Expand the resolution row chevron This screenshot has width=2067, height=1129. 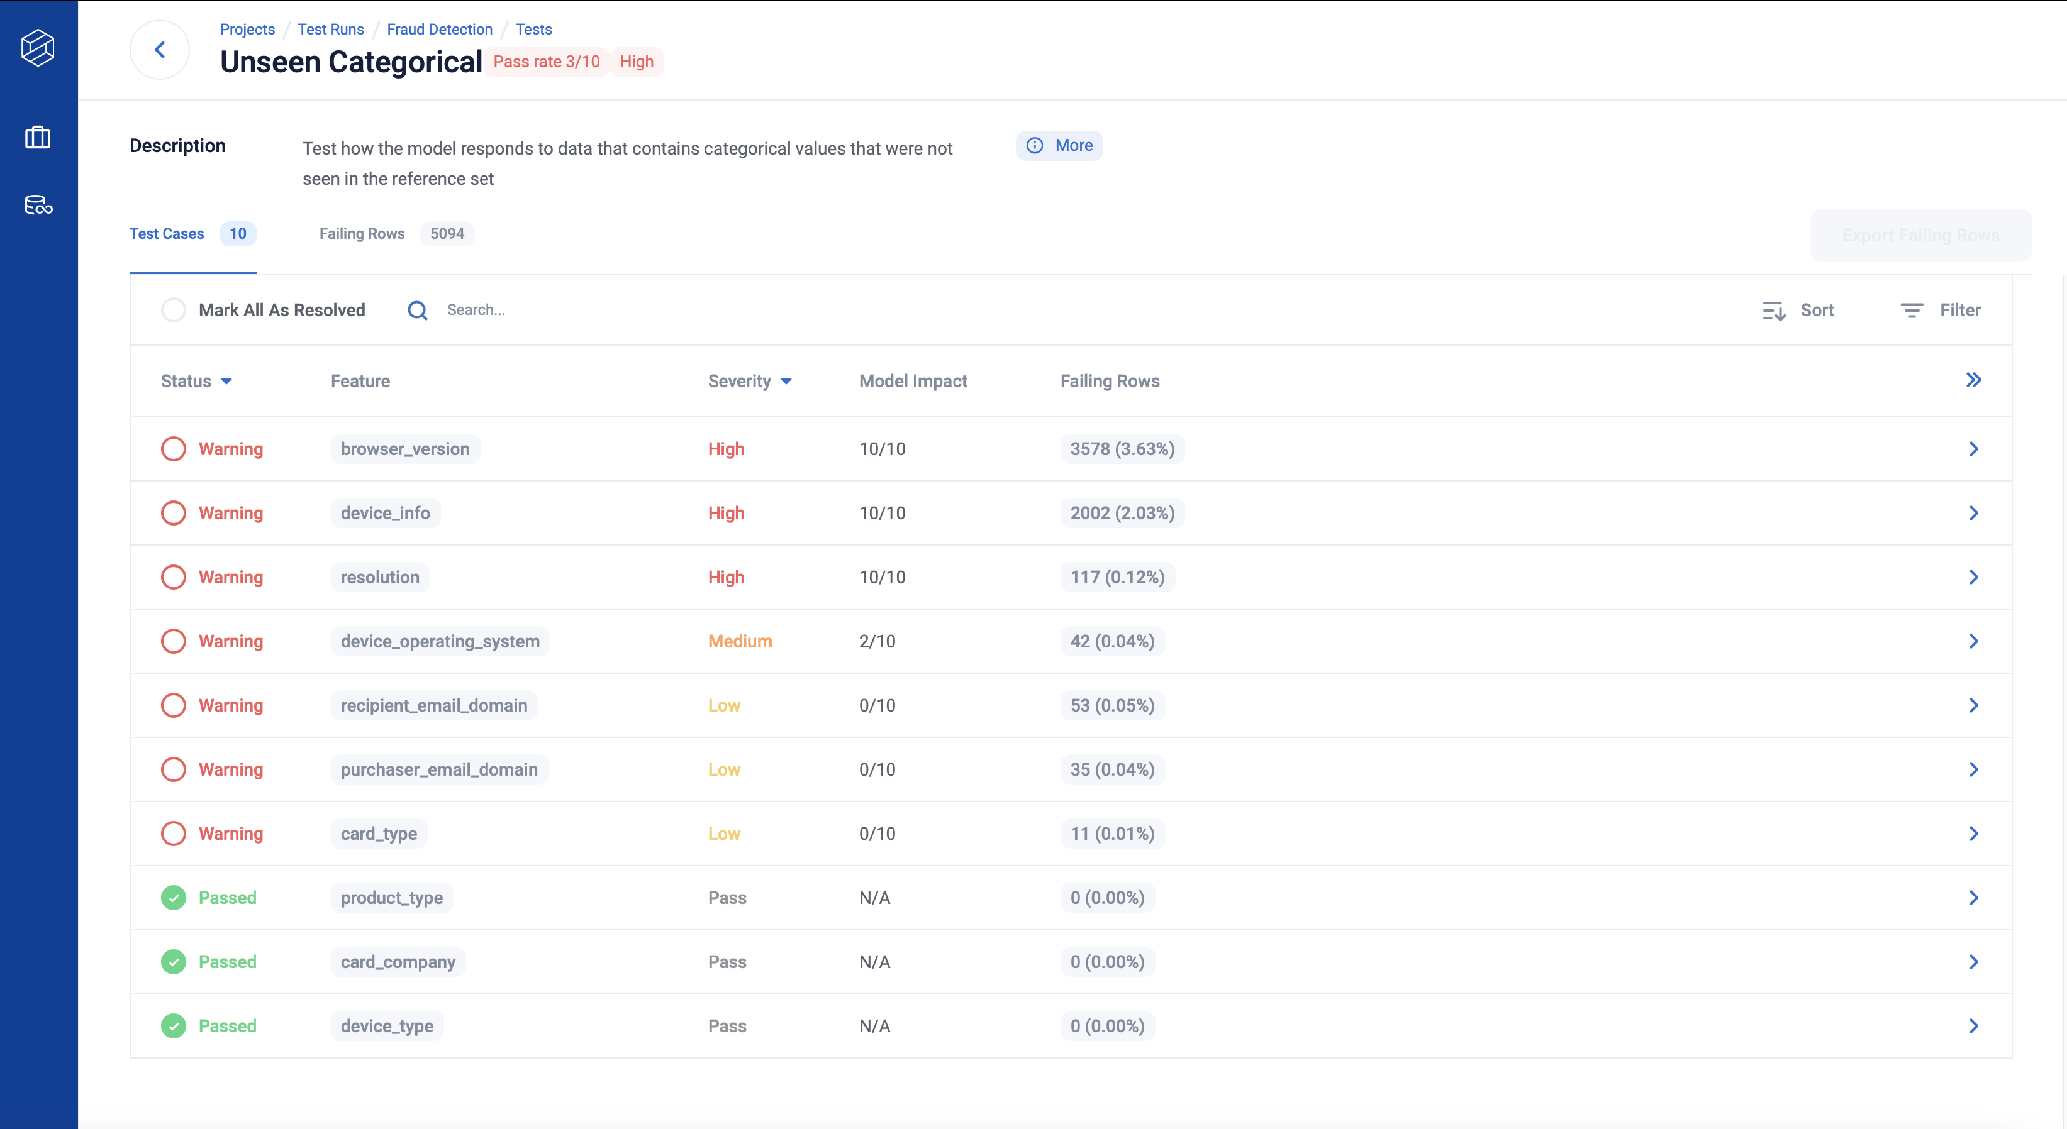(x=1974, y=577)
